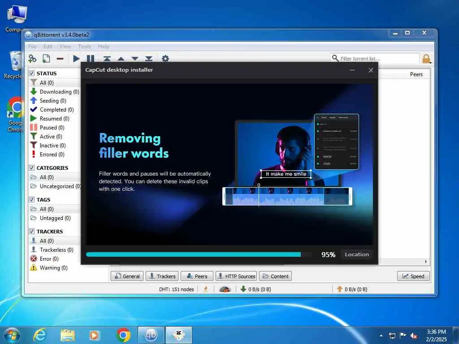Viewport: 459px width, 344px height.
Task: Click the red delete torrent icon
Action: [x=60, y=59]
